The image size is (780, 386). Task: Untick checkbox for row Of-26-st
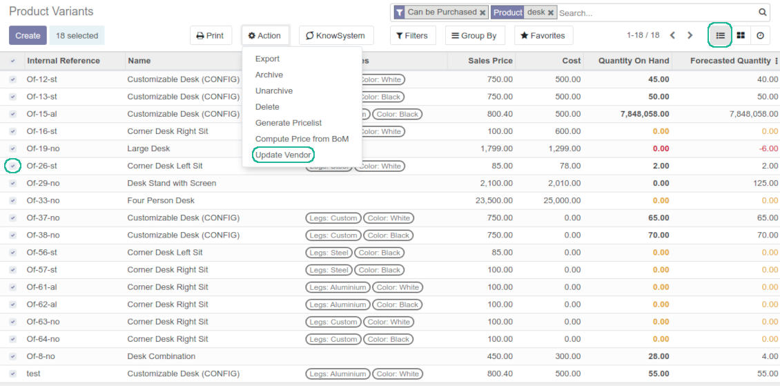pyautogui.click(x=13, y=166)
